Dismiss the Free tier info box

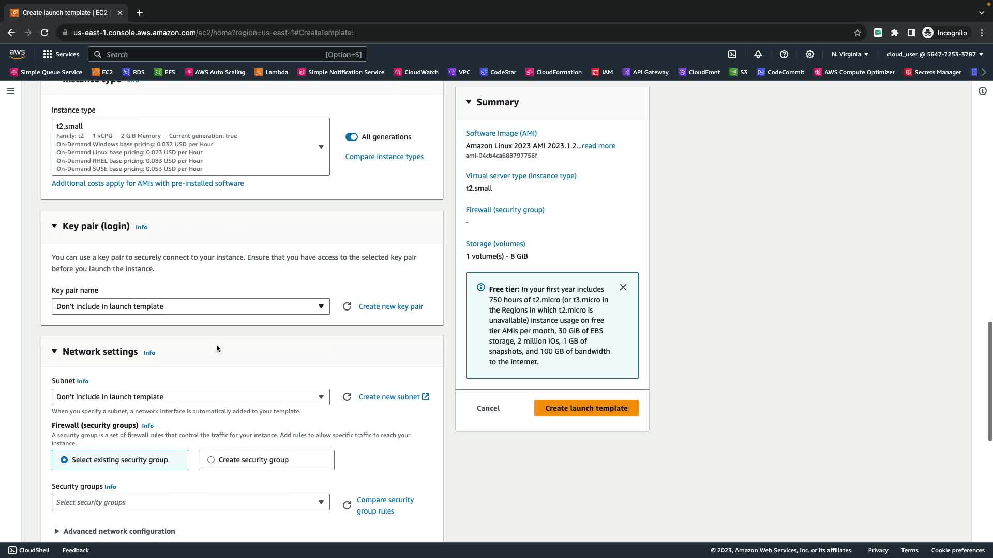tap(623, 287)
